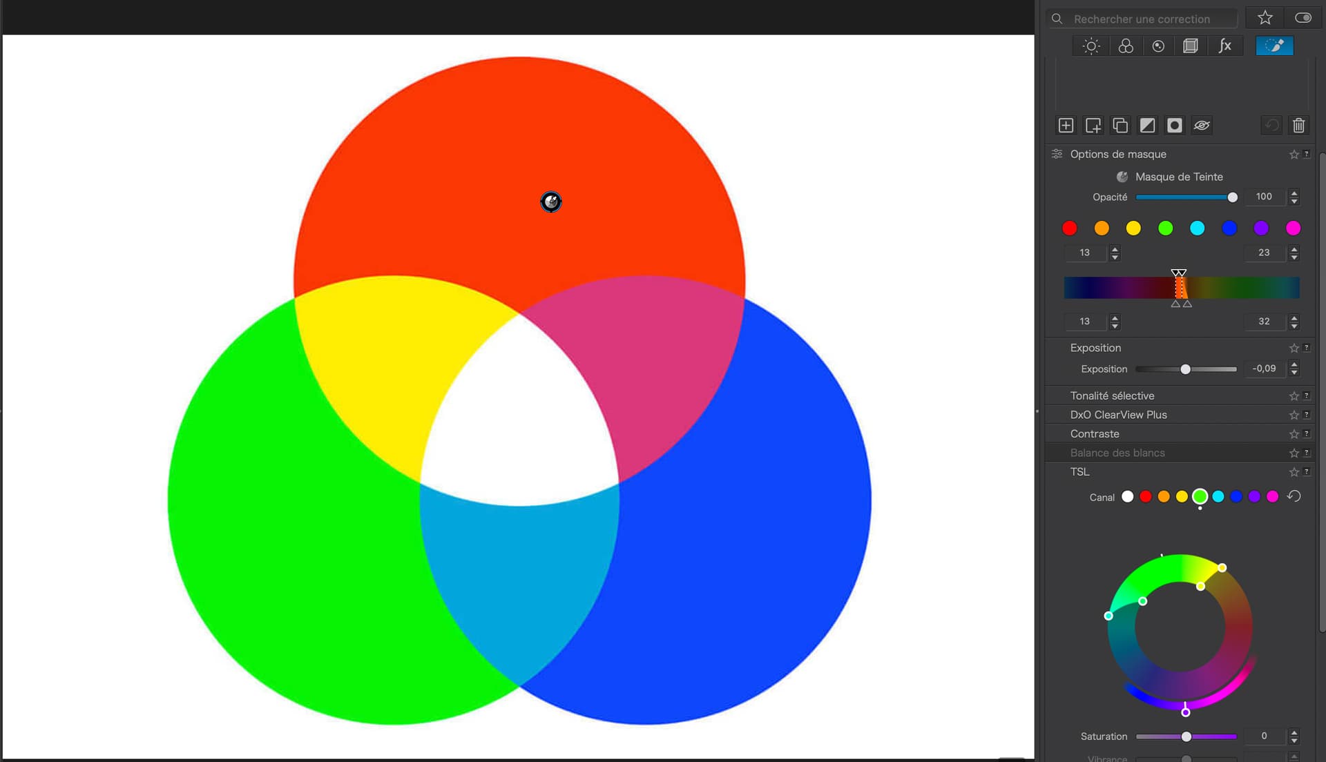This screenshot has height=762, width=1326.
Task: Open the Light corrections tab (sun icon)
Action: click(1091, 46)
